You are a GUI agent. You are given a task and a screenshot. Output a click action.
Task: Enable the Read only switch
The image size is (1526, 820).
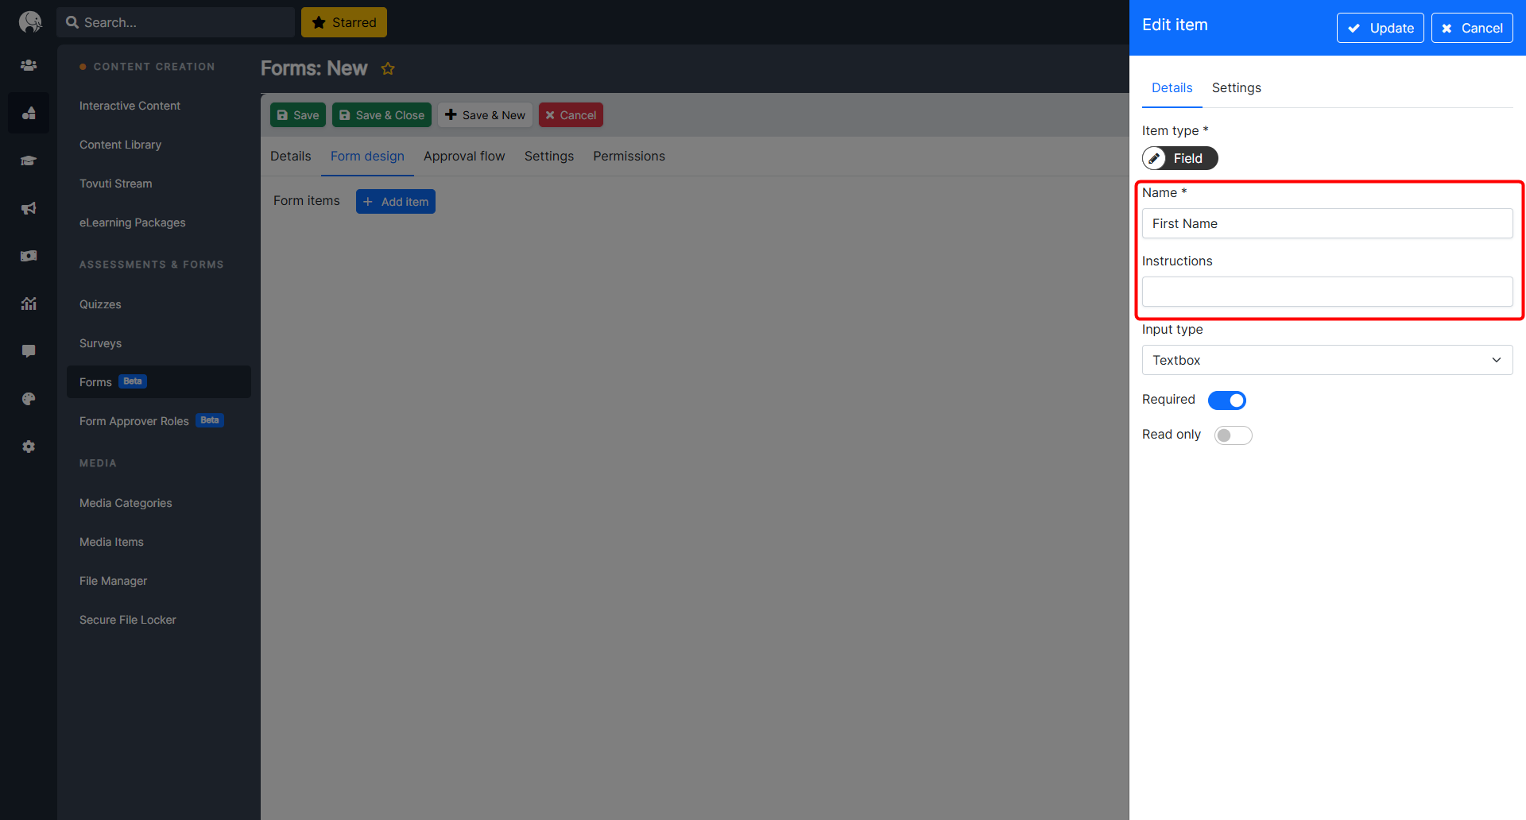tap(1234, 435)
